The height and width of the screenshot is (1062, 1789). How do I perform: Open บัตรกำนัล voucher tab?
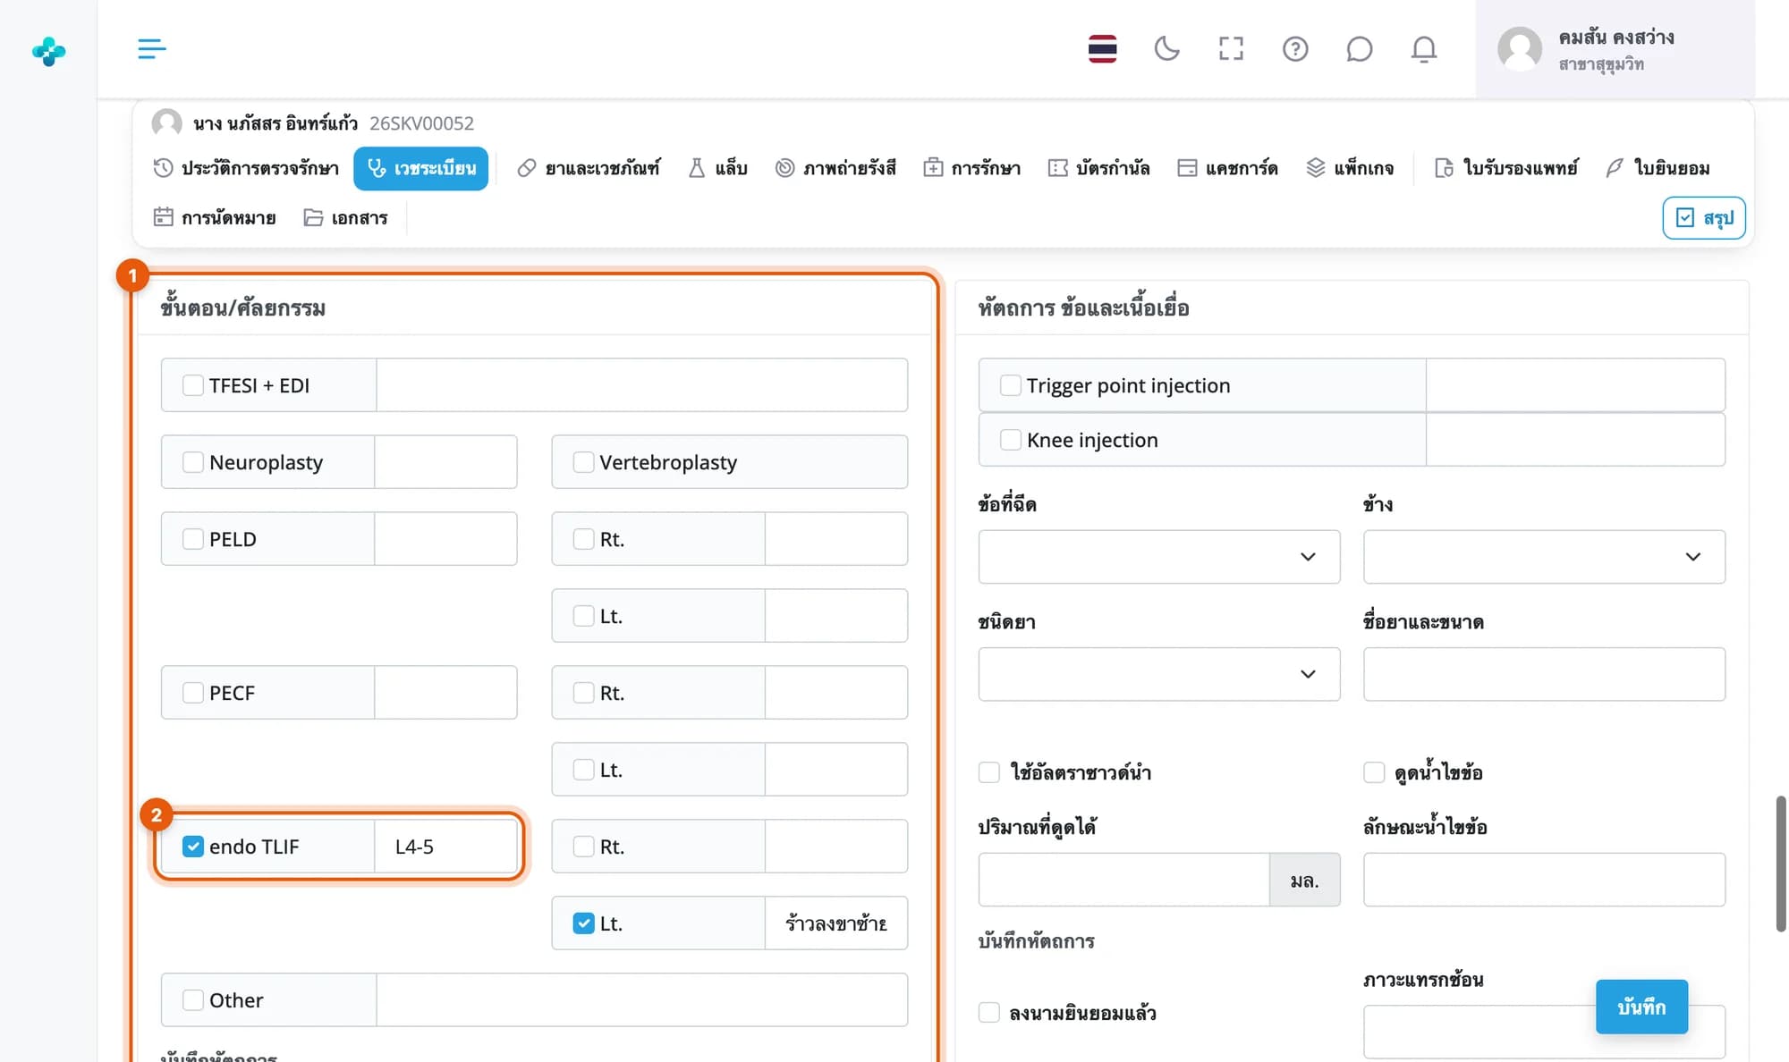[x=1098, y=168]
